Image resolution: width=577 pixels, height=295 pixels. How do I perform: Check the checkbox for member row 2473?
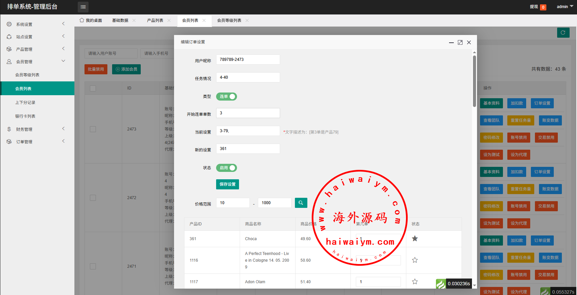93,129
